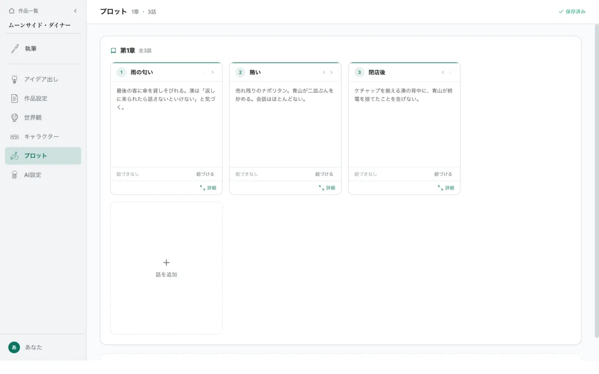
Task: Click 紐づきなし label on 賄い card
Action: [x=247, y=174]
